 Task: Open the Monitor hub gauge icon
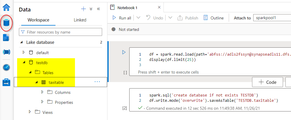pos(6,67)
